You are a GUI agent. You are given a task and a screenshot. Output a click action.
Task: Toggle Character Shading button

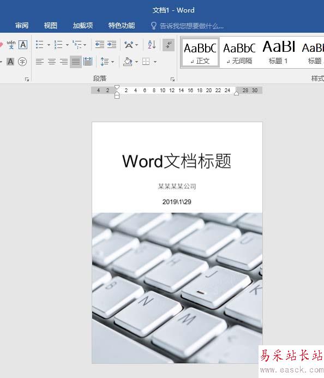point(10,62)
